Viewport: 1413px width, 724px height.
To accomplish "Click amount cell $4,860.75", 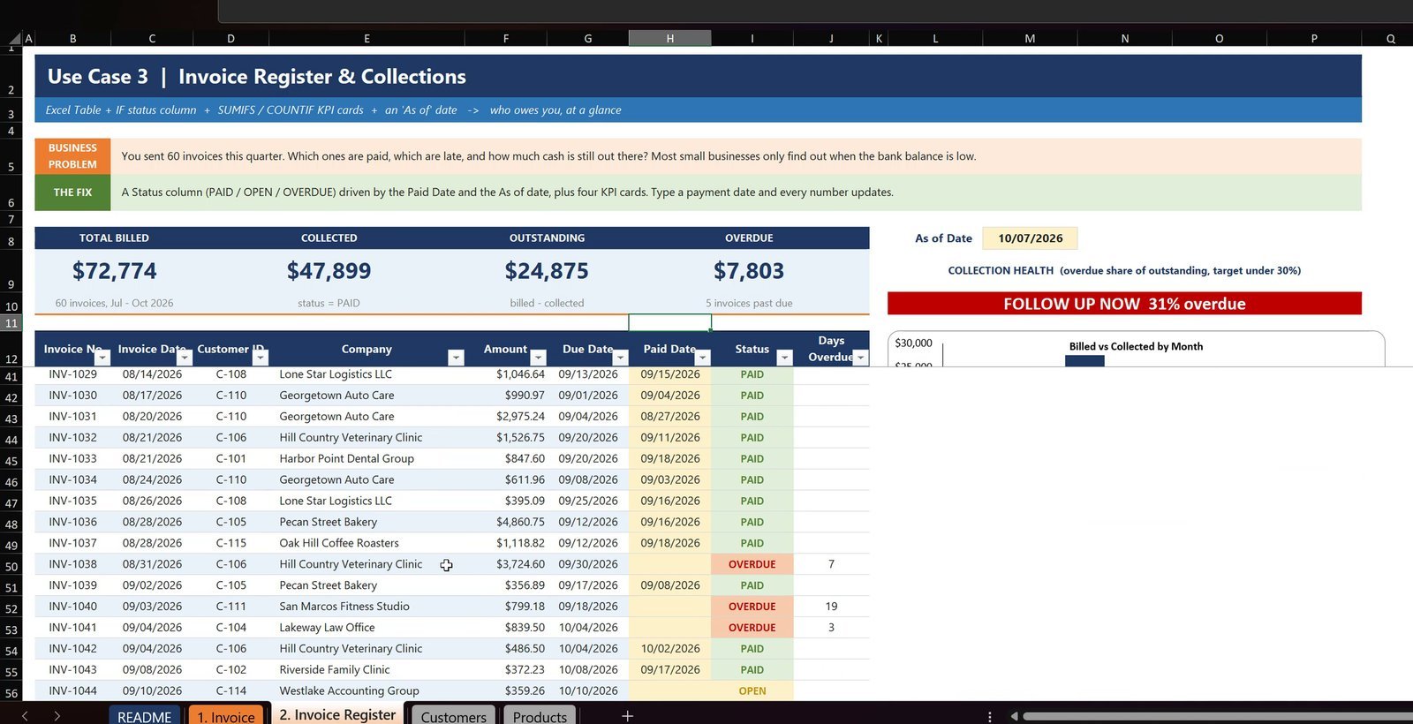I will (x=520, y=522).
